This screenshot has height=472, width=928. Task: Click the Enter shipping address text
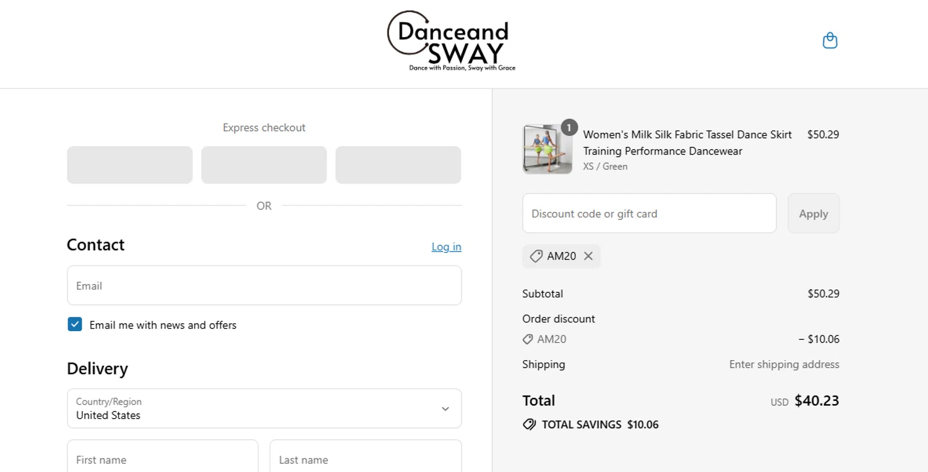784,365
